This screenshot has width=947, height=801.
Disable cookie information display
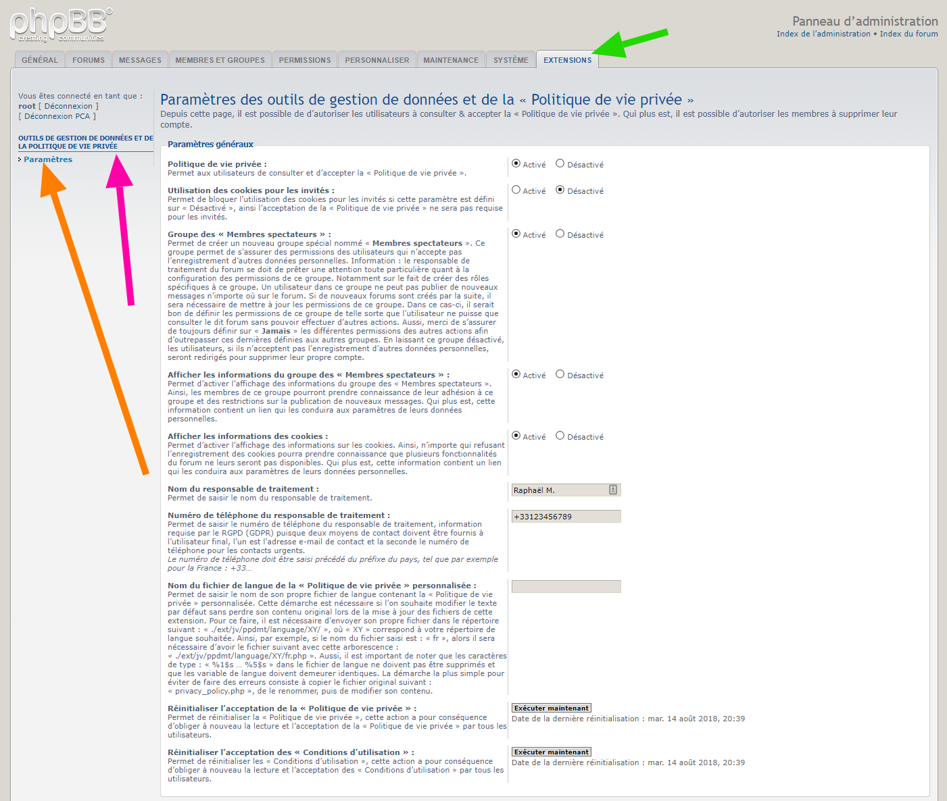[560, 436]
